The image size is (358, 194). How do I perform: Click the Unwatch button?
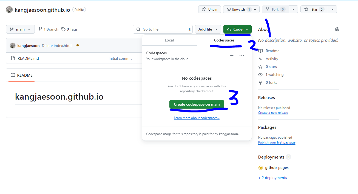(x=241, y=9)
